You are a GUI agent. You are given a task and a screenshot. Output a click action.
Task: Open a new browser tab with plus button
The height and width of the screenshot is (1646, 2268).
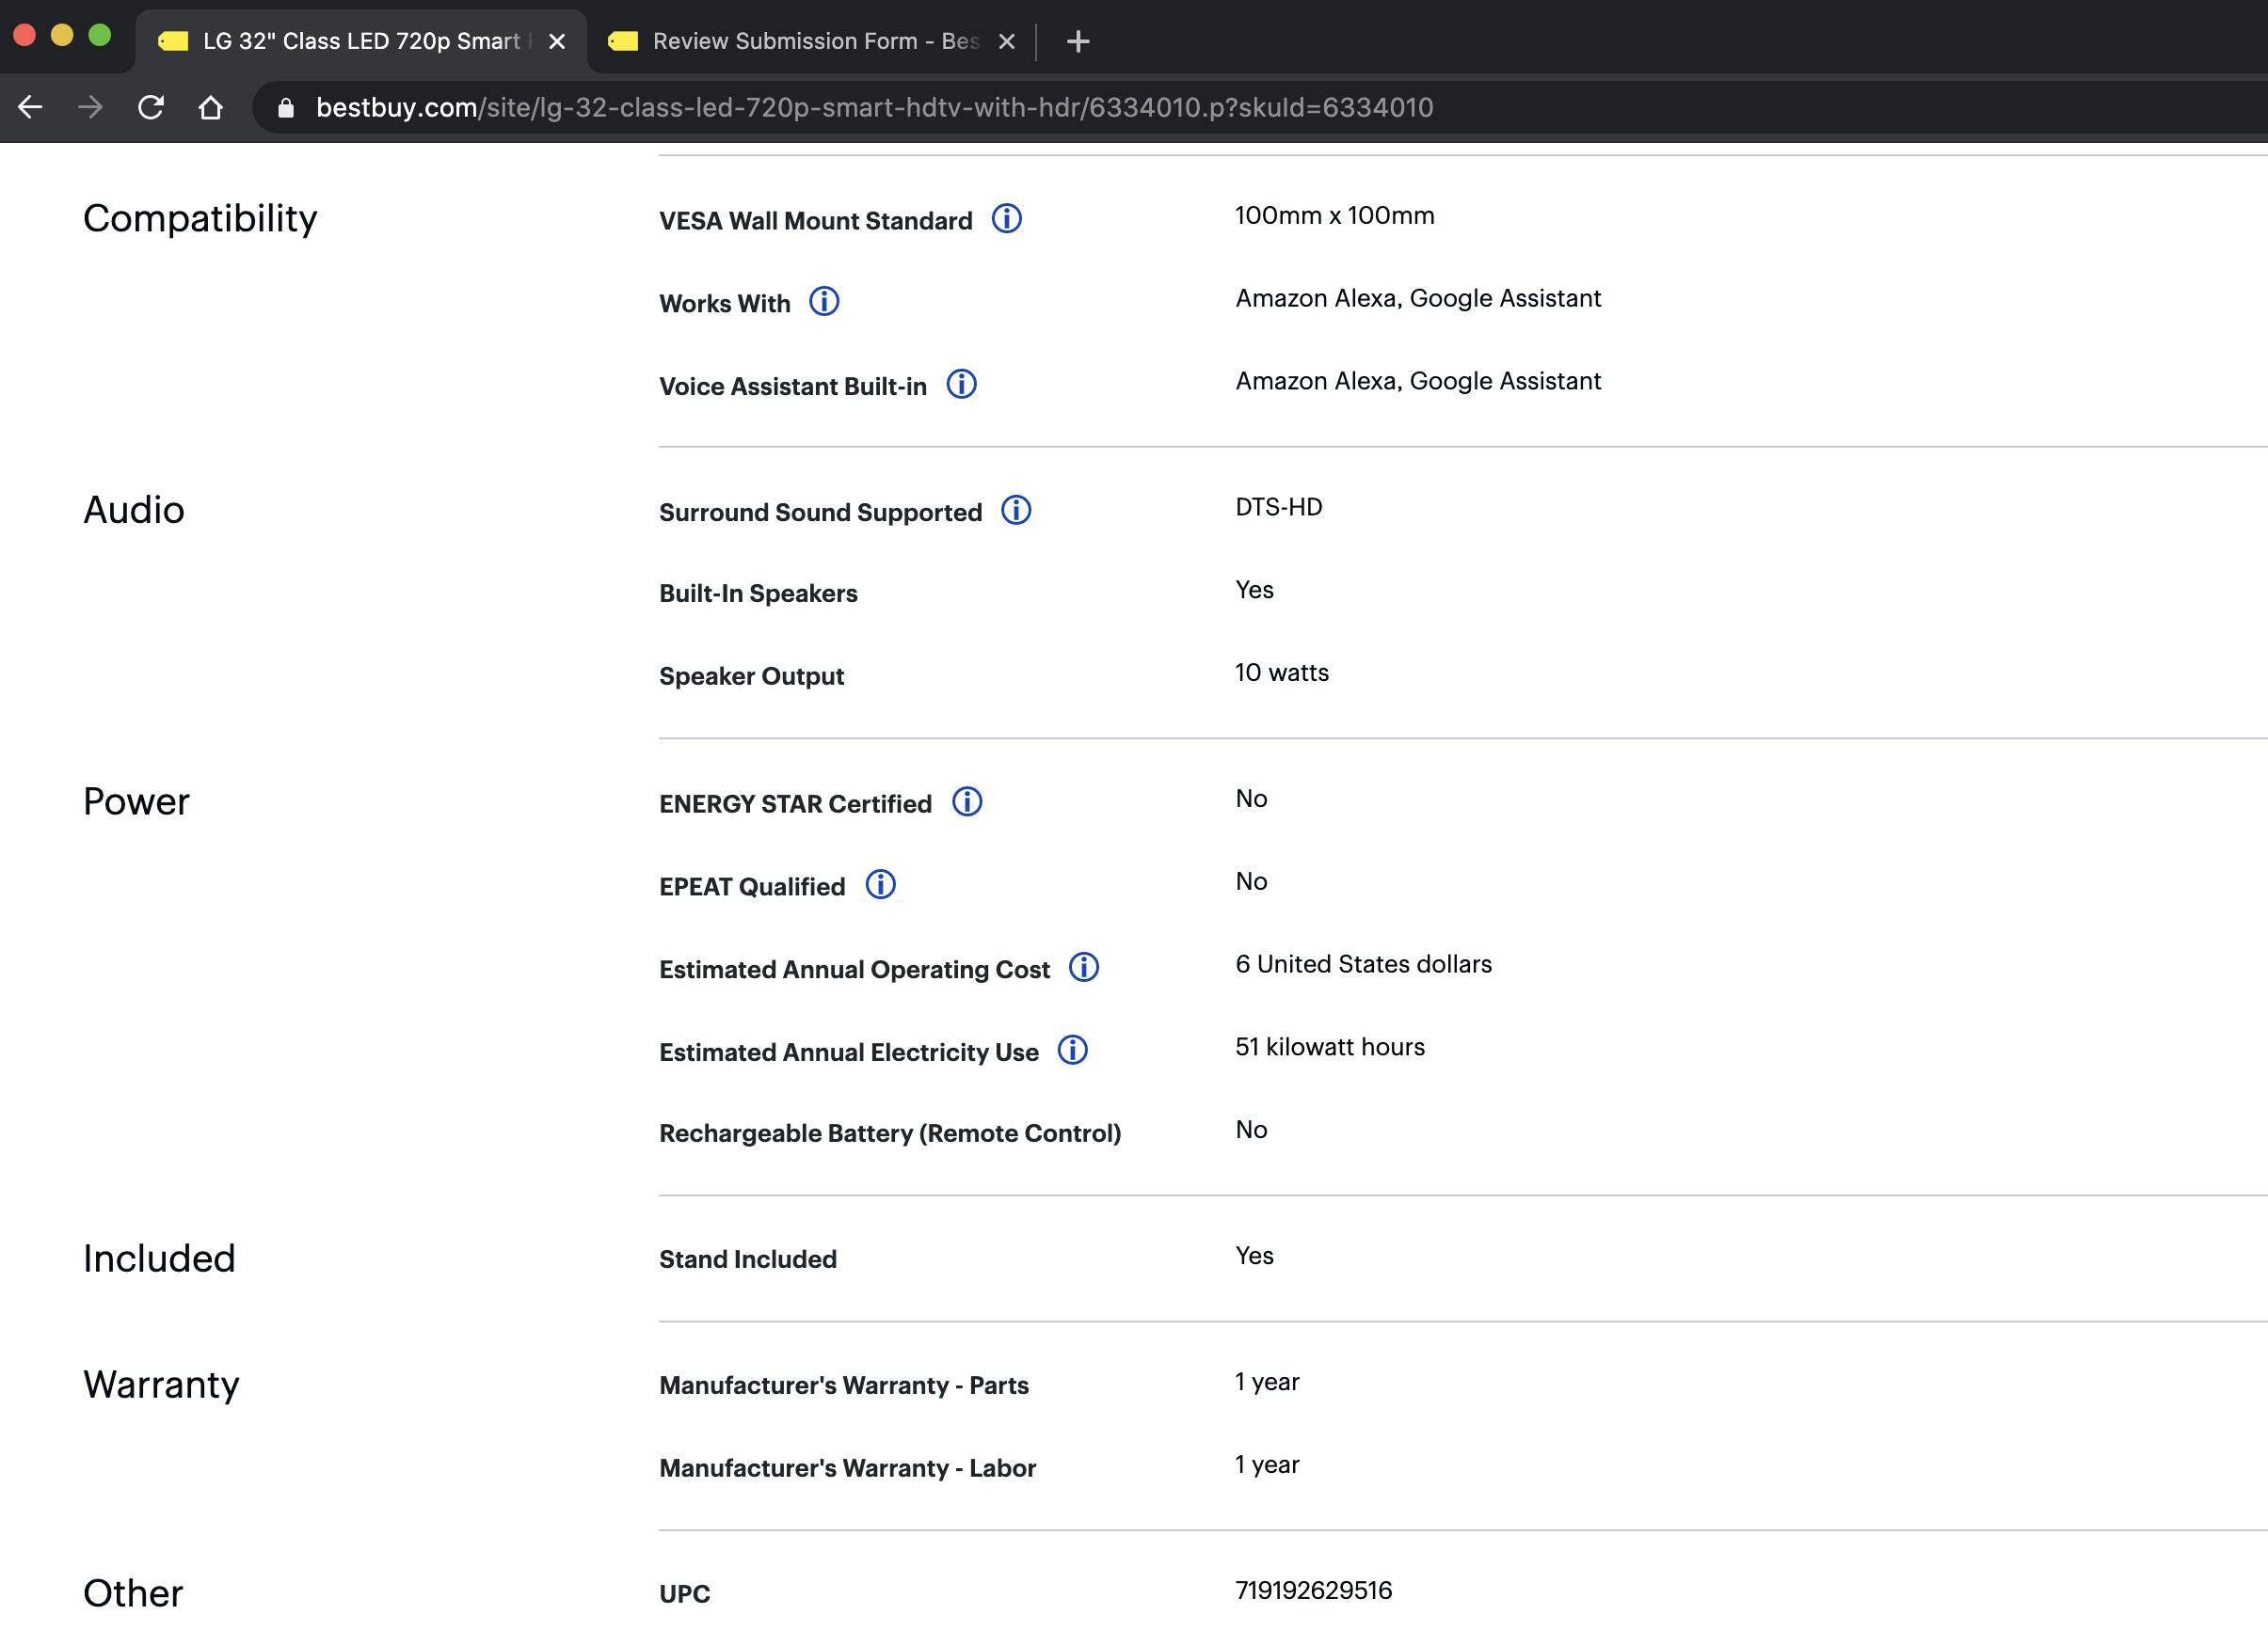[1078, 41]
